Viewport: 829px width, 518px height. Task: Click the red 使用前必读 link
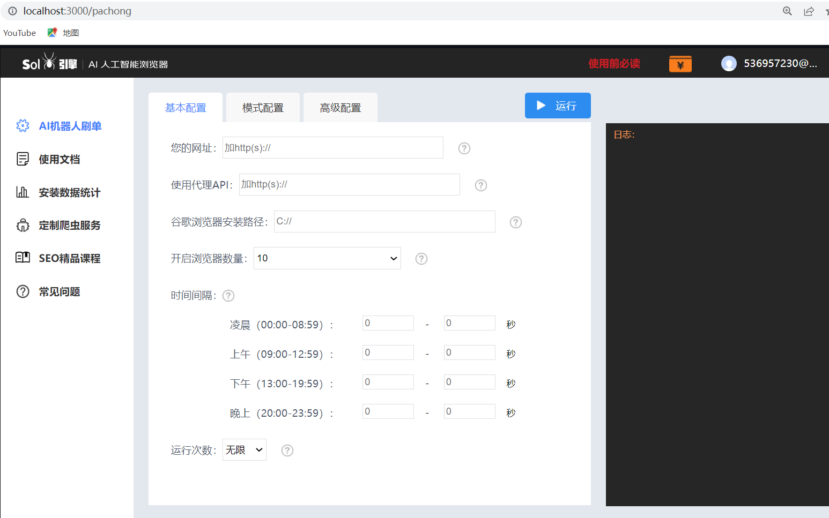[615, 64]
